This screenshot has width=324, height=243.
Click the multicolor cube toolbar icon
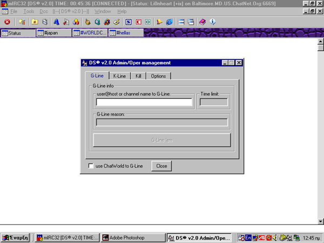(x=107, y=22)
